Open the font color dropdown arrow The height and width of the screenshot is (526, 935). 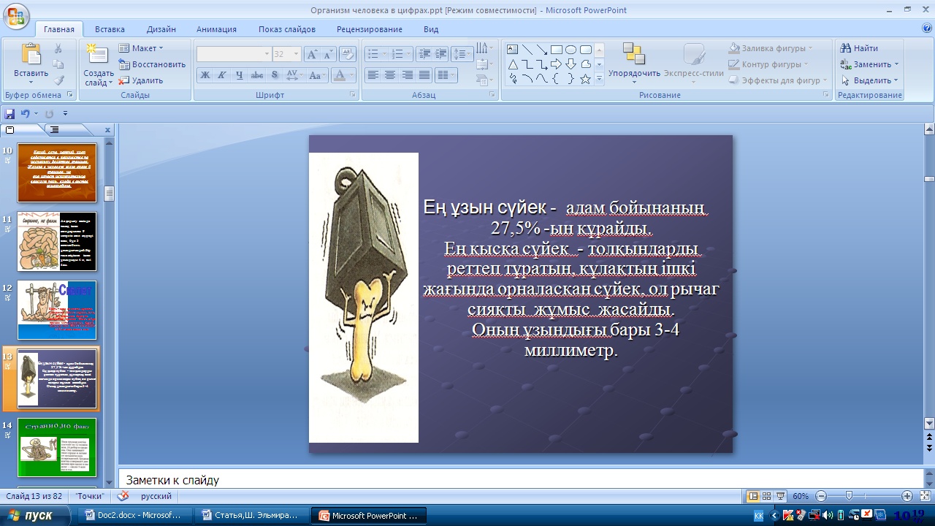pyautogui.click(x=351, y=75)
